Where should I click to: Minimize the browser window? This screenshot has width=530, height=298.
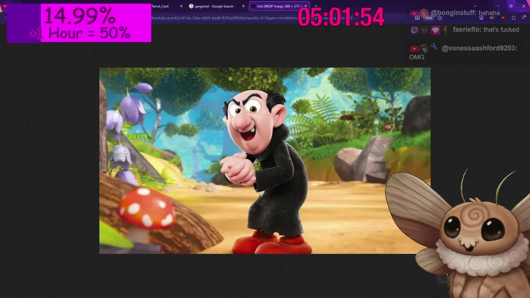click(498, 6)
